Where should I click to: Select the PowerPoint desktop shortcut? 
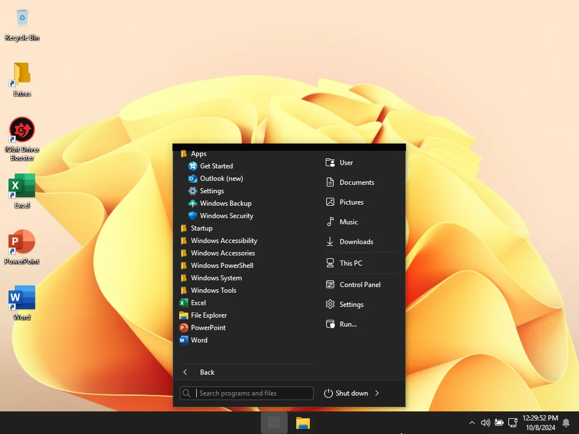[x=22, y=247]
